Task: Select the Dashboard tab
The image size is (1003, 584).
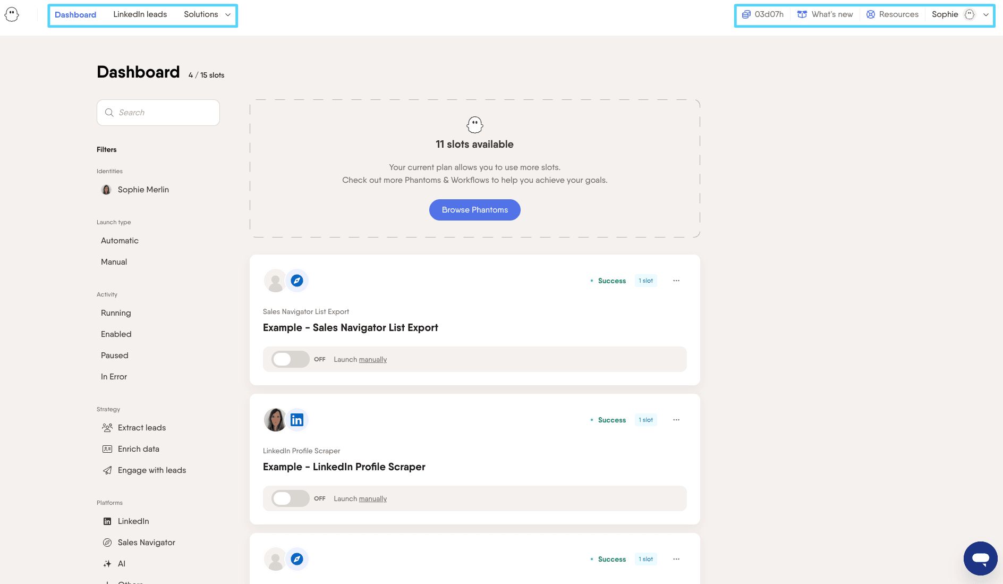Action: (x=75, y=14)
